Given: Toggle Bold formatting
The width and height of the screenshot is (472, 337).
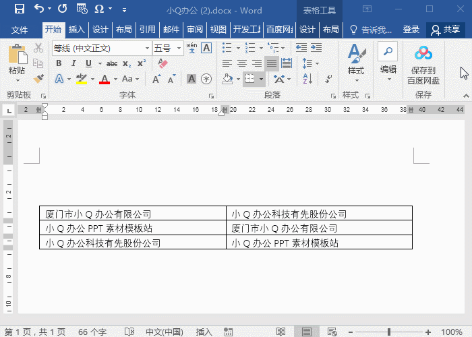Looking at the screenshot, I should [x=59, y=63].
